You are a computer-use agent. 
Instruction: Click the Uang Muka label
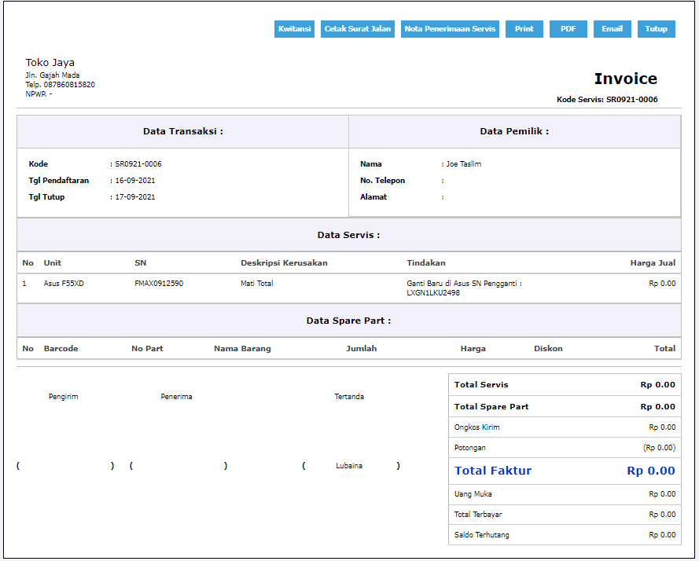pos(473,494)
